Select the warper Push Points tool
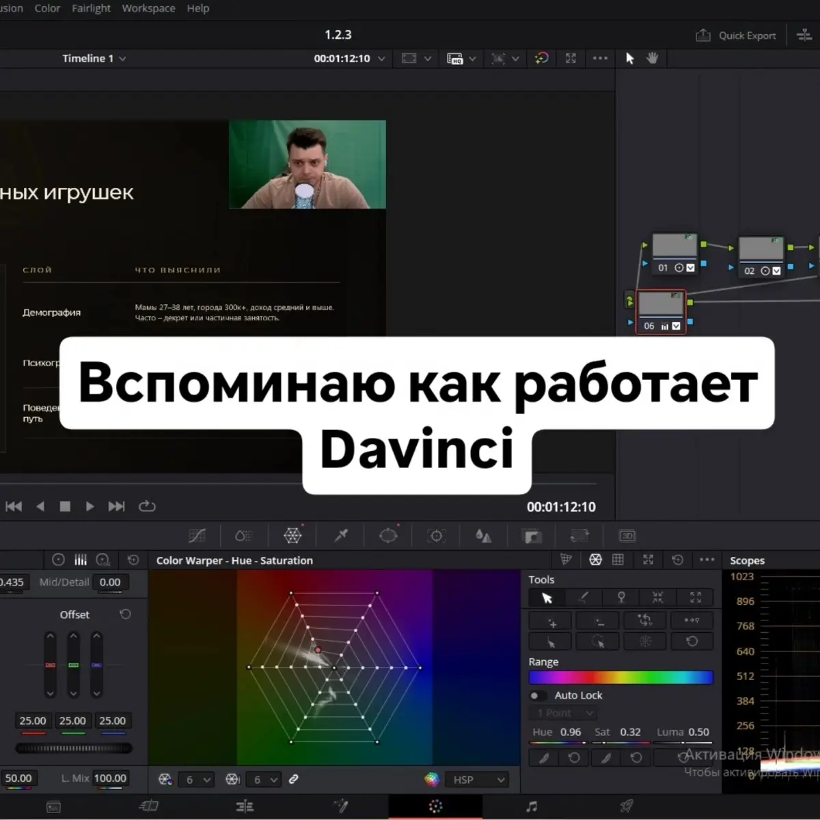 pyautogui.click(x=696, y=598)
